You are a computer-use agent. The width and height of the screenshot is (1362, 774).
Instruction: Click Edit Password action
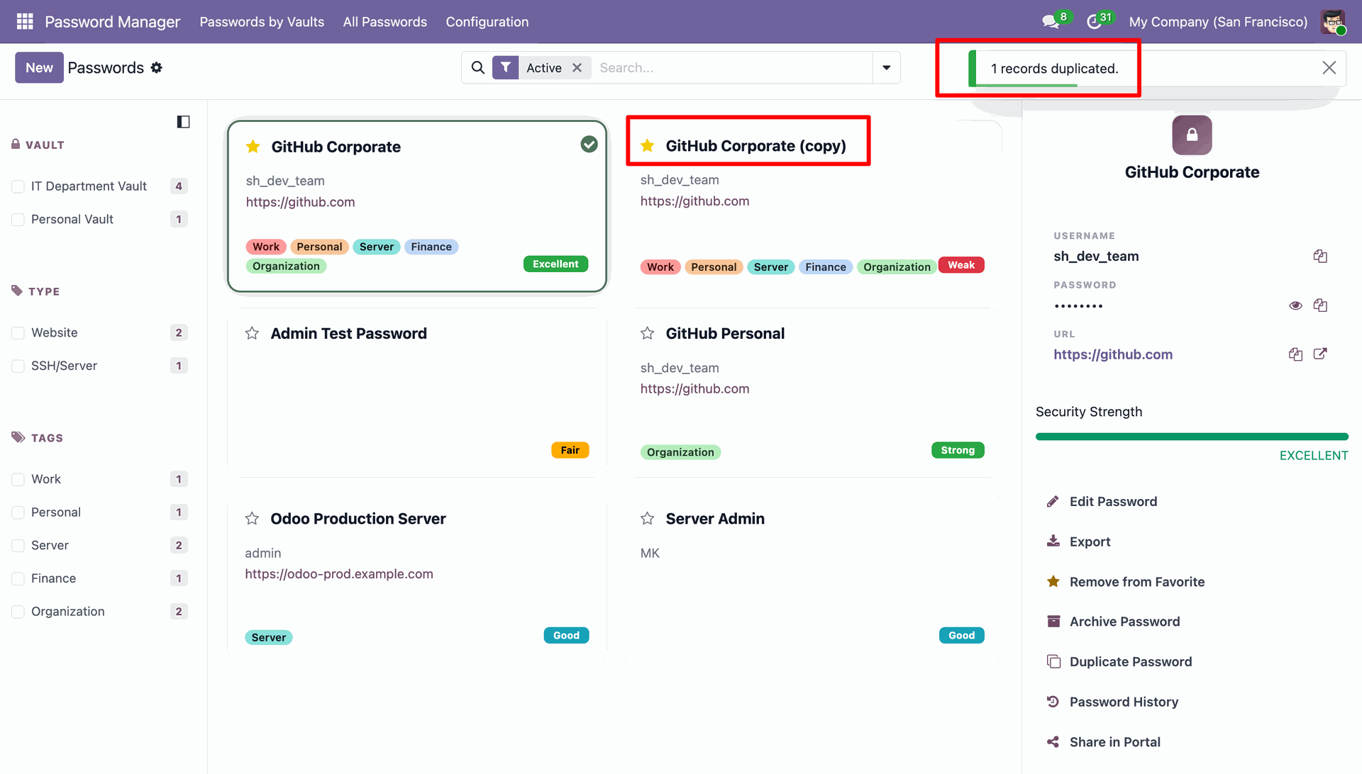click(x=1113, y=502)
